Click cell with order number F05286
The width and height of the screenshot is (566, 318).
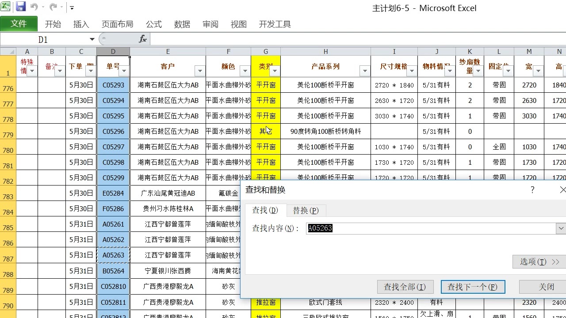coord(113,208)
